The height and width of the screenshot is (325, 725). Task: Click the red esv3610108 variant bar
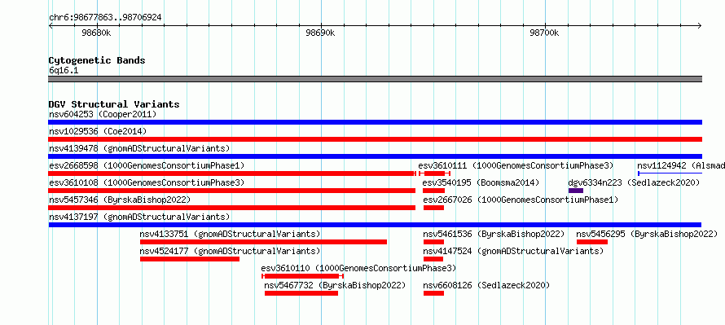231,191
